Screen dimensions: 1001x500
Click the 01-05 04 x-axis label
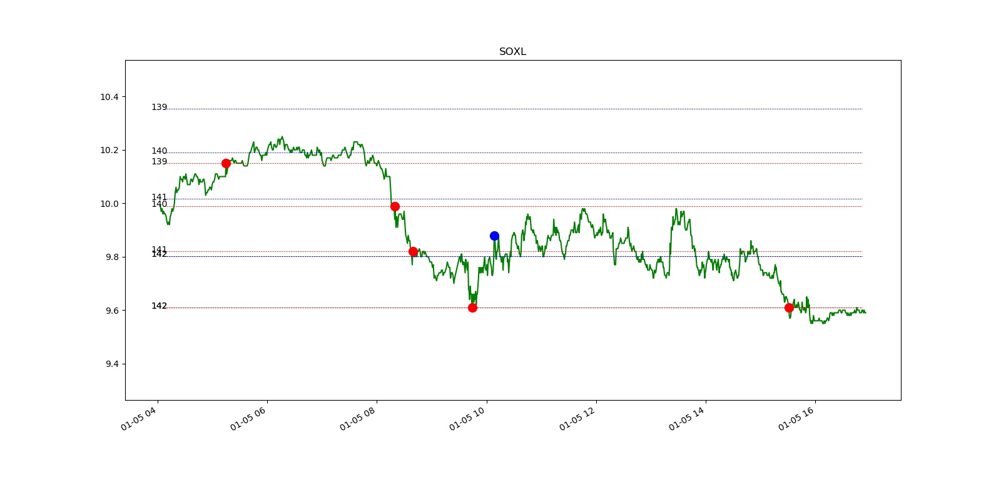(138, 417)
